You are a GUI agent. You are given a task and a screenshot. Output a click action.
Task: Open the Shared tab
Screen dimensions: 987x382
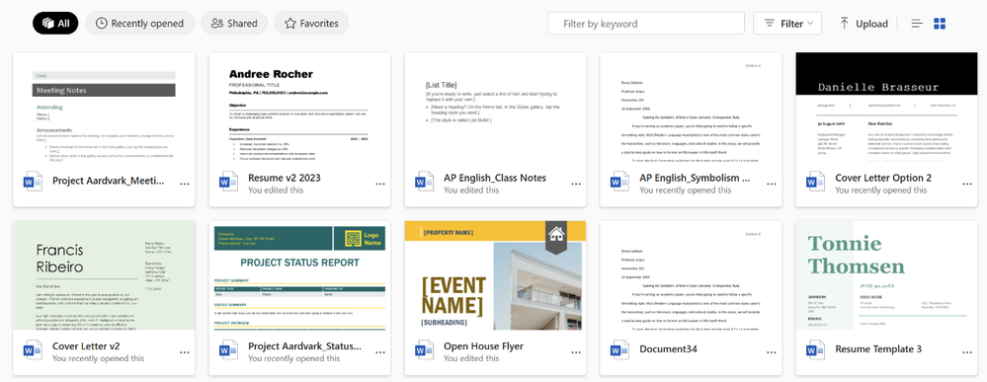tap(234, 24)
